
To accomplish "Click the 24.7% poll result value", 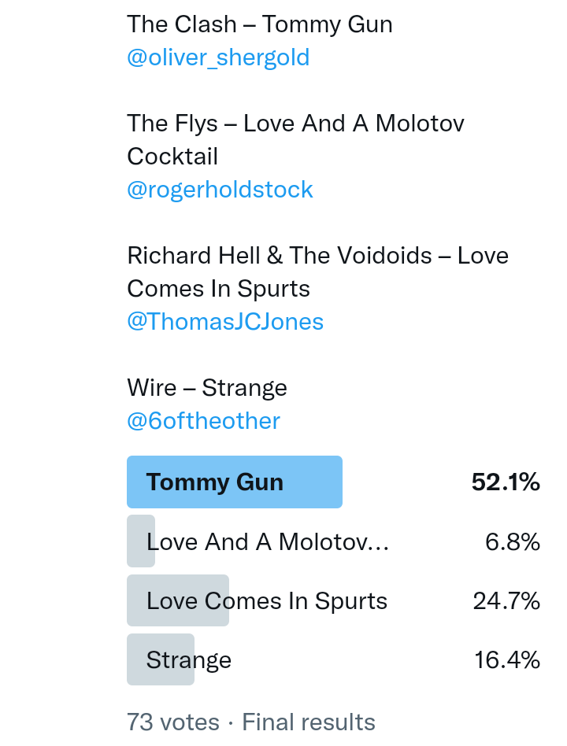I will coord(506,601).
